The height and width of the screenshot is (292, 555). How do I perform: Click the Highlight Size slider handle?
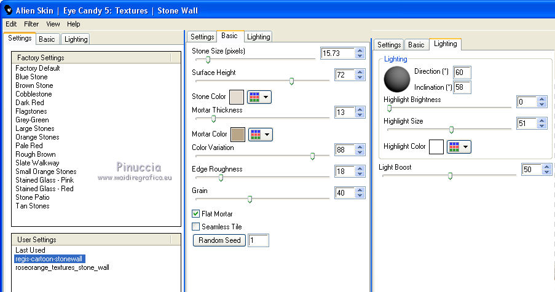tap(451, 130)
